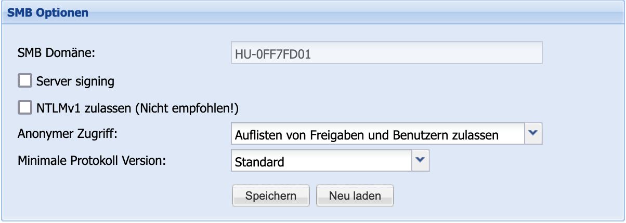This screenshot has width=626, height=223.
Task: Click the 'Server signing' label text
Action: click(x=75, y=81)
